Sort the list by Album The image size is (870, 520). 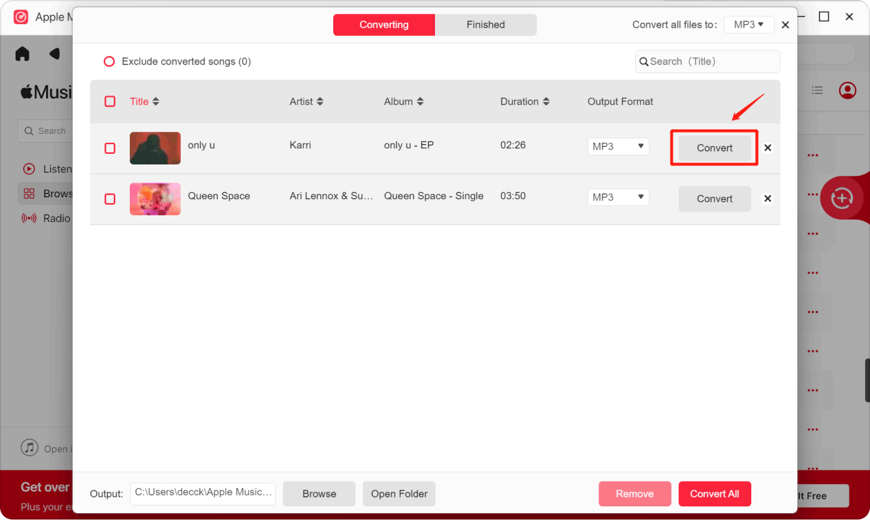404,101
